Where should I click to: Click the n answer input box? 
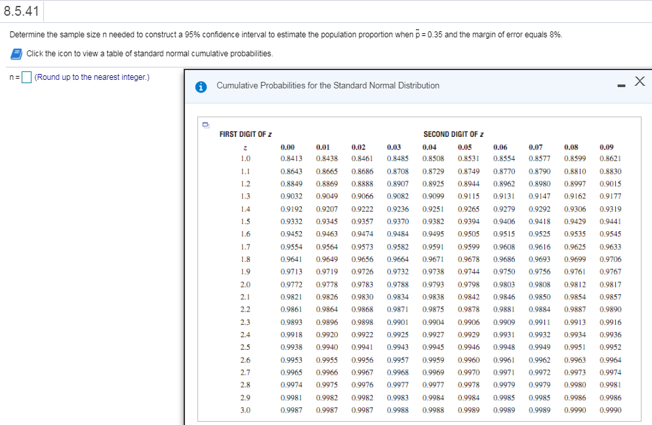[27, 77]
